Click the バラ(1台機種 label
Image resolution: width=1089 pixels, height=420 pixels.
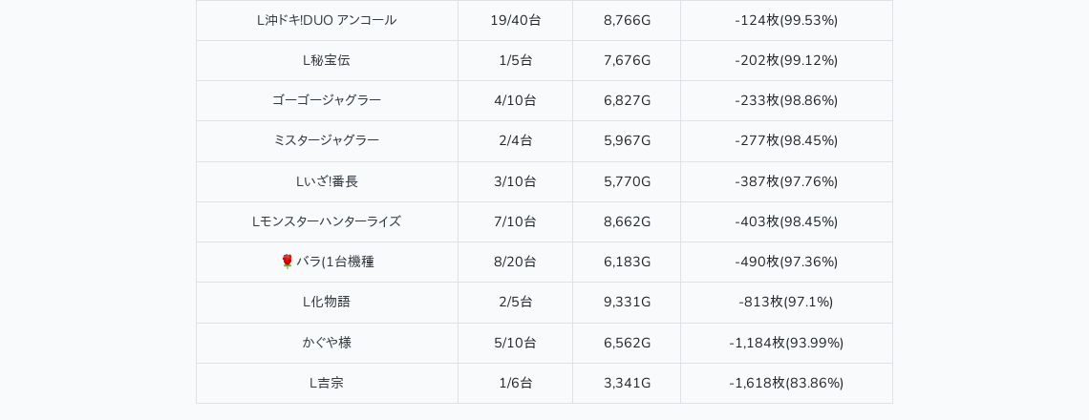334,262
